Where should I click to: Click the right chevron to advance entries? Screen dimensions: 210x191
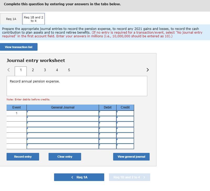pyautogui.click(x=148, y=70)
